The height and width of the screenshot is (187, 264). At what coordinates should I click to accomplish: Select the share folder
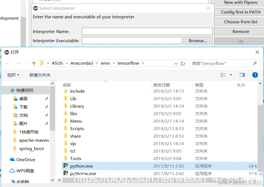click(75, 136)
